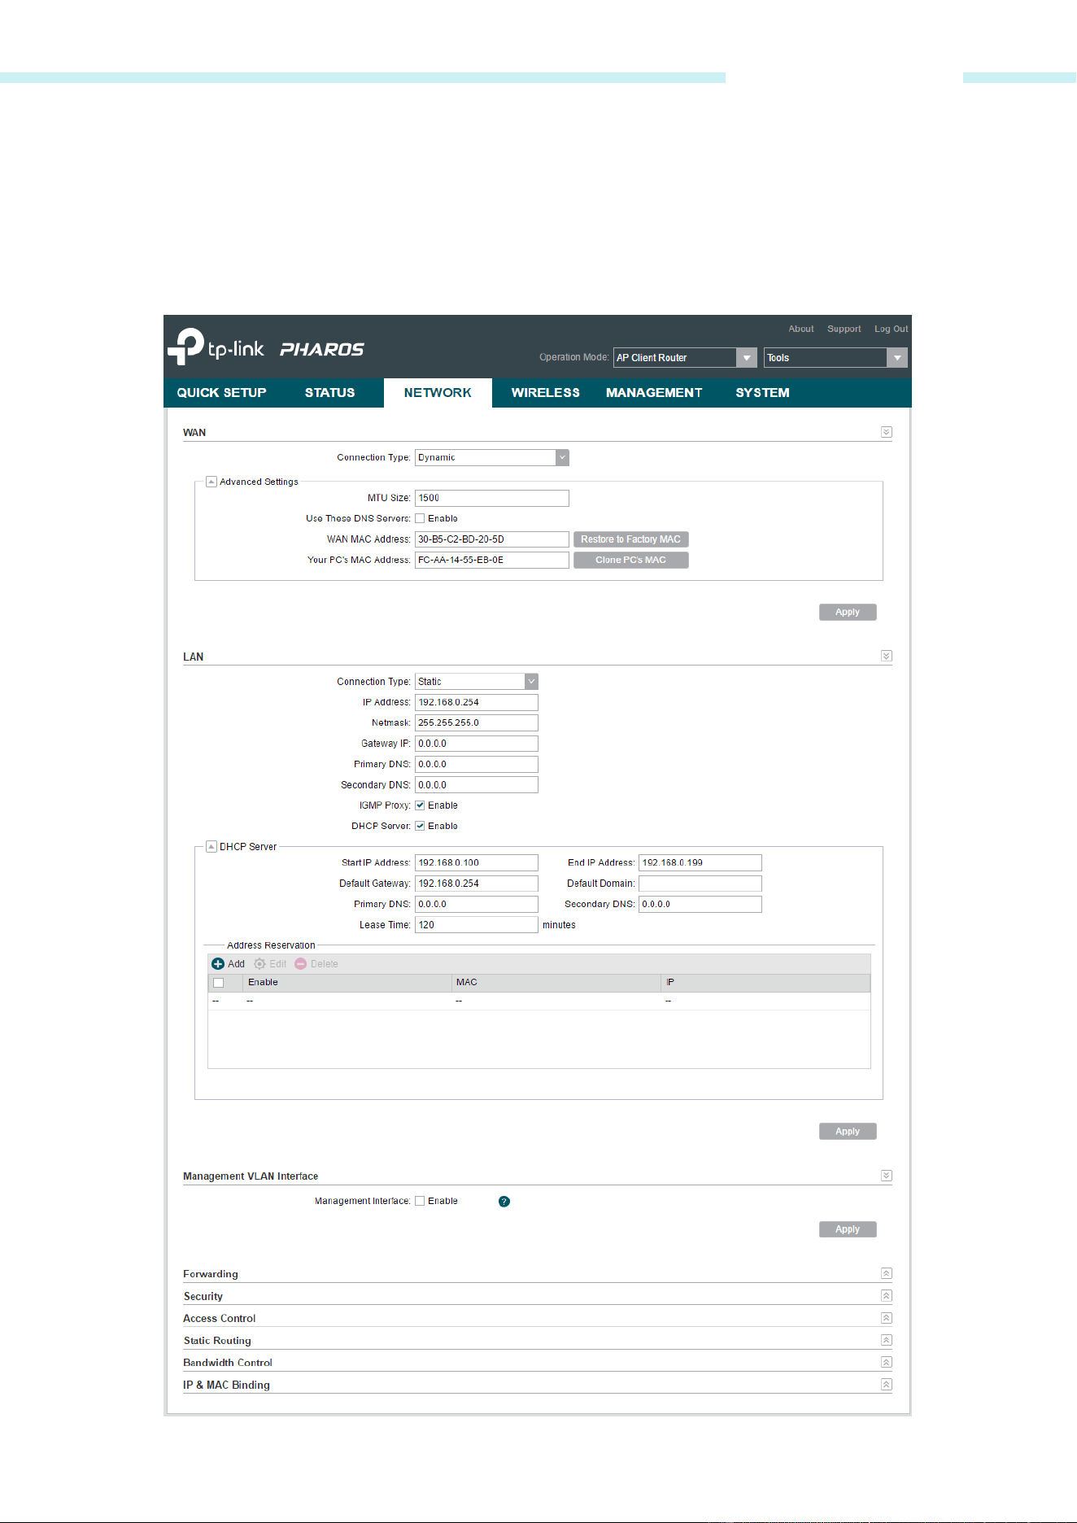Click the About link
Viewport: 1077px width, 1523px height.
coord(801,329)
